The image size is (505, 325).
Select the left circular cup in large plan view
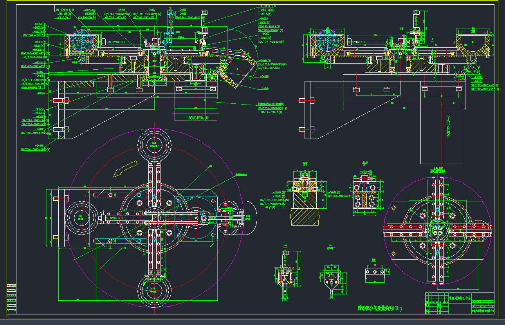pyautogui.click(x=81, y=217)
